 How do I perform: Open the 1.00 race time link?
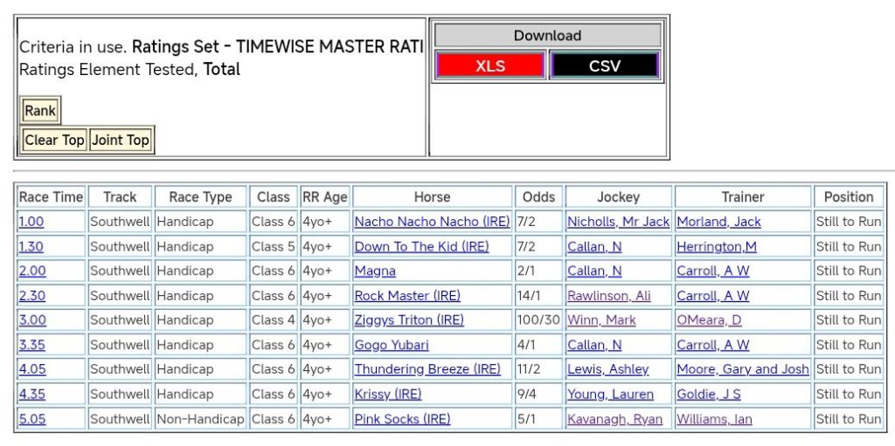[x=31, y=222]
